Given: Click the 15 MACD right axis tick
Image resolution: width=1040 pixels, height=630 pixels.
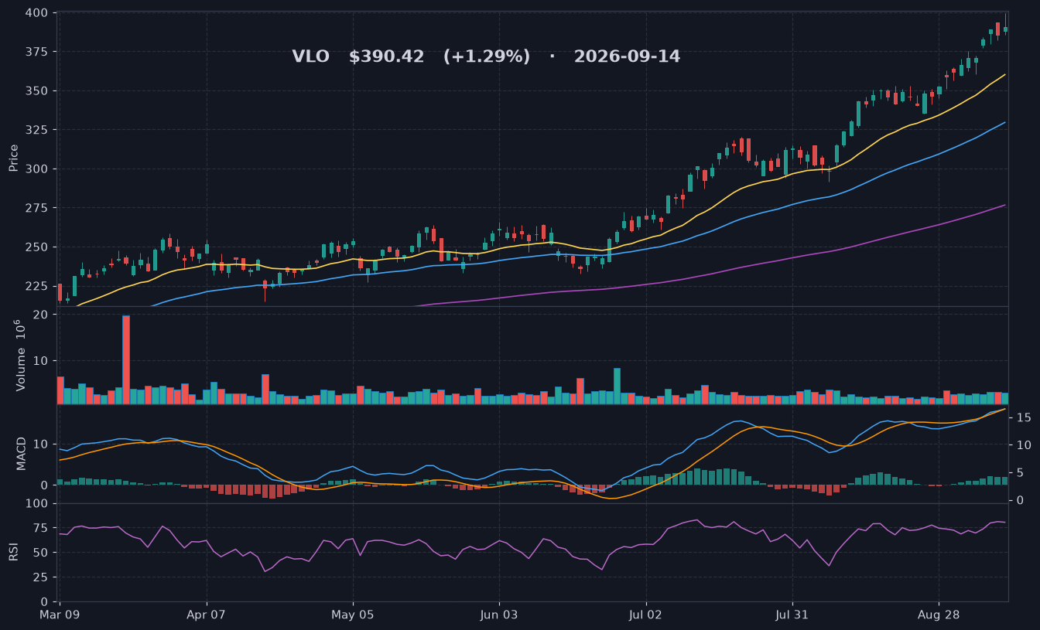Looking at the screenshot, I should click(1023, 417).
